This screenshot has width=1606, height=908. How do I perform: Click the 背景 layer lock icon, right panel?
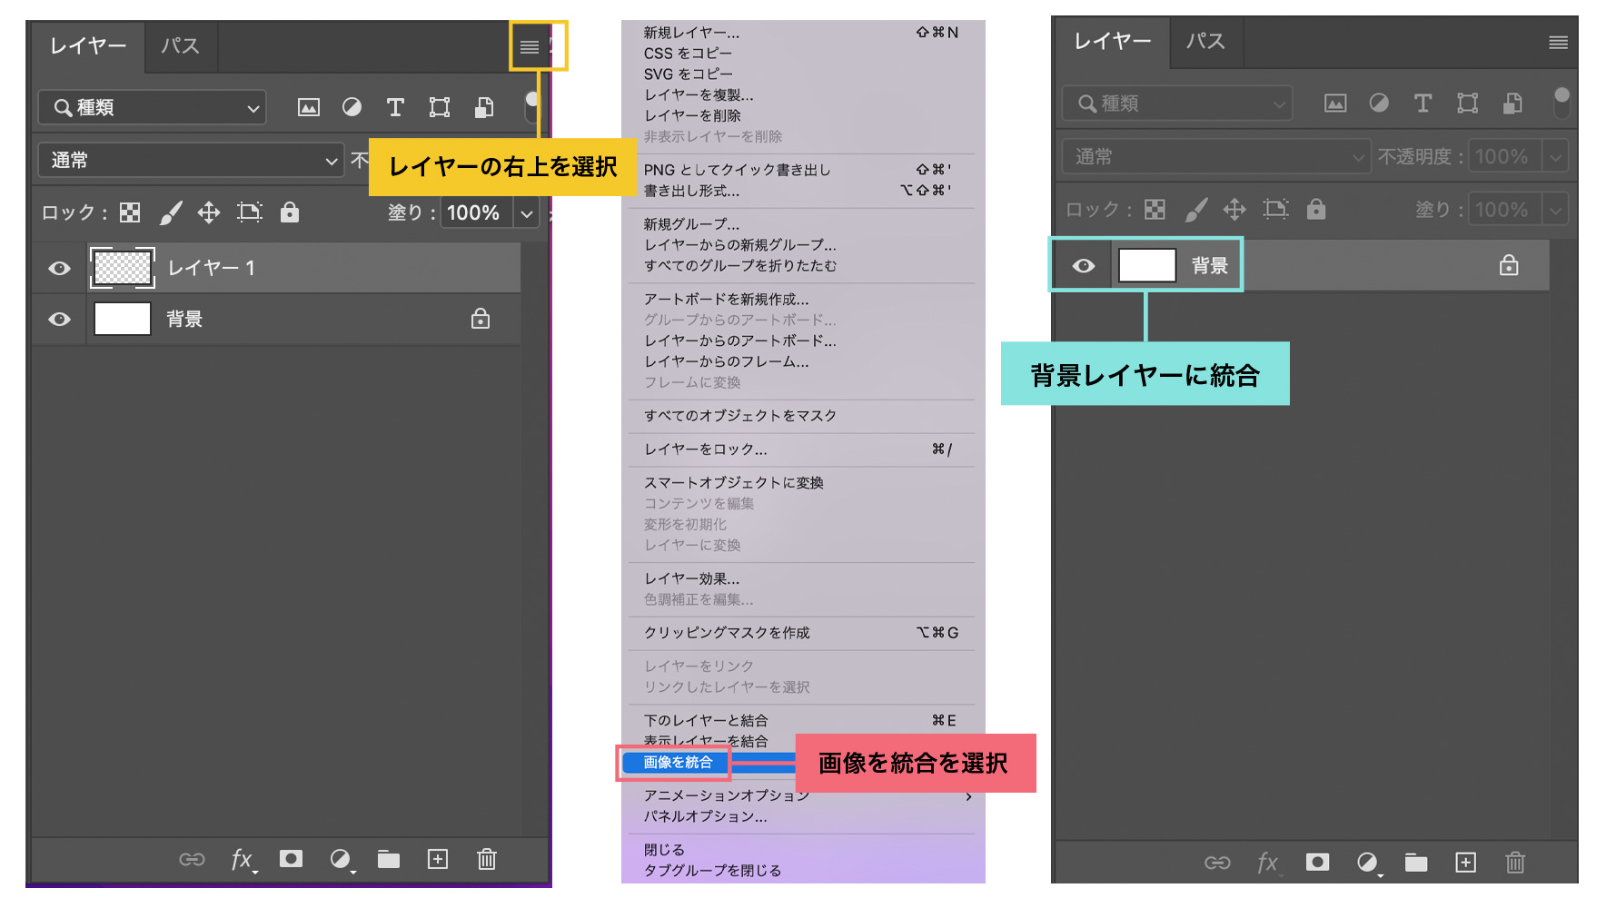[1509, 265]
